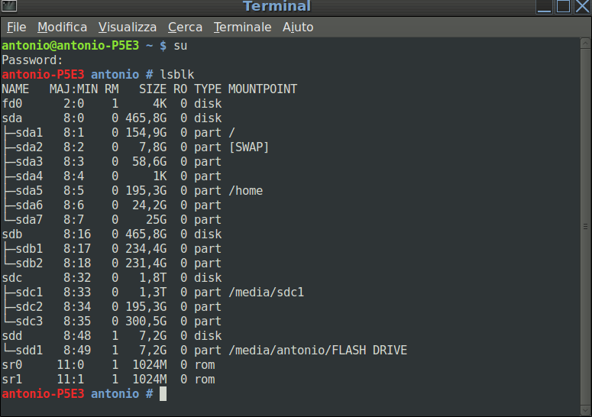Close the Terminal window
Image resolution: width=592 pixels, height=417 pixels.
582,7
